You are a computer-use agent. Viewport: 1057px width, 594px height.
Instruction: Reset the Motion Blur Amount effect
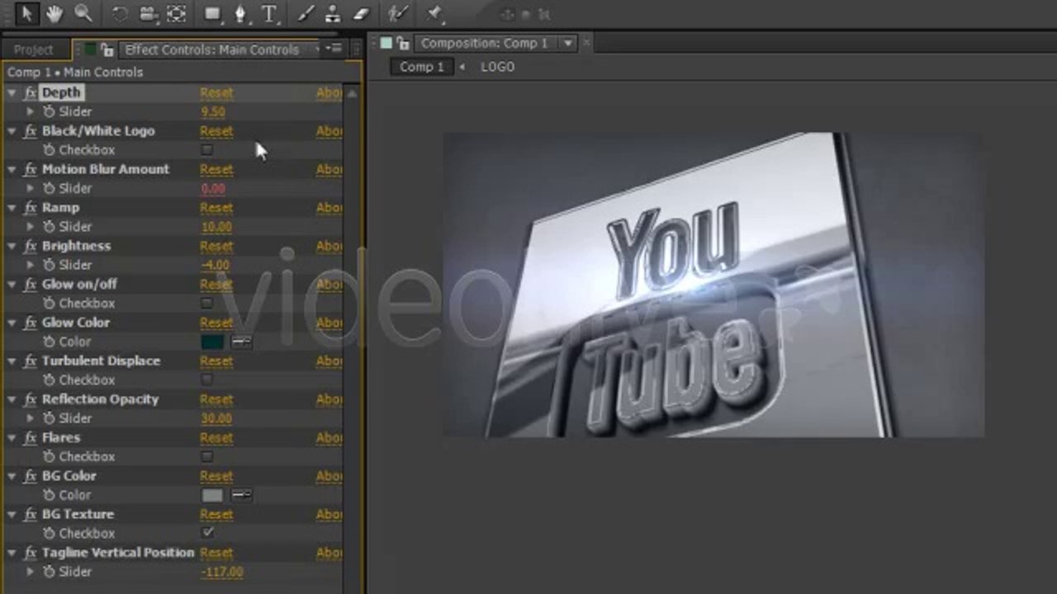point(216,169)
